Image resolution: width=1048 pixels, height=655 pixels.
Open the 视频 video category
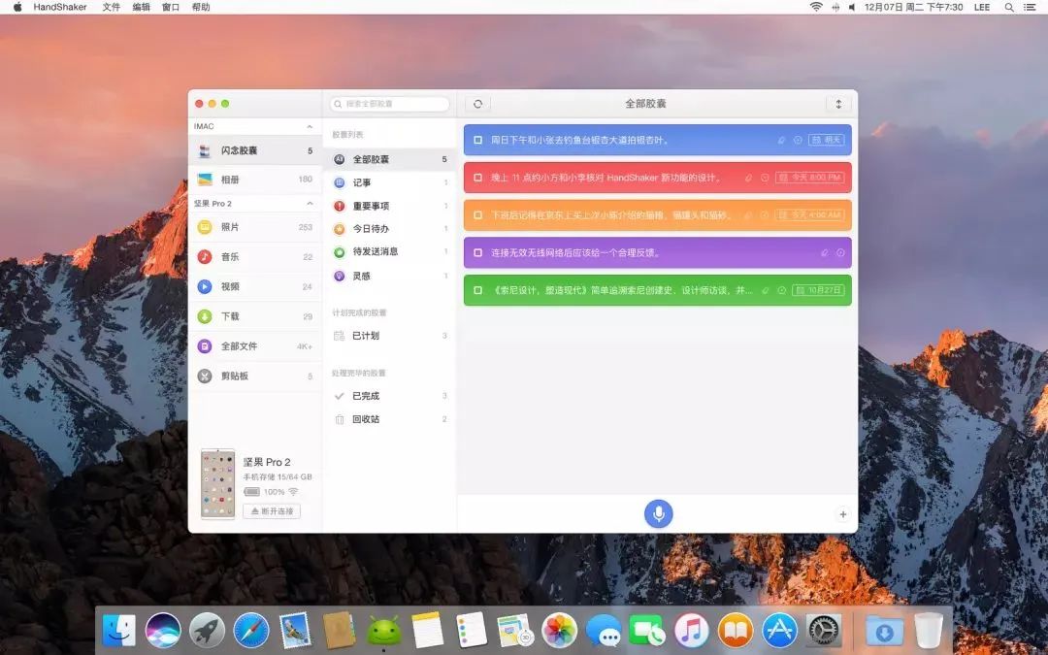[230, 286]
